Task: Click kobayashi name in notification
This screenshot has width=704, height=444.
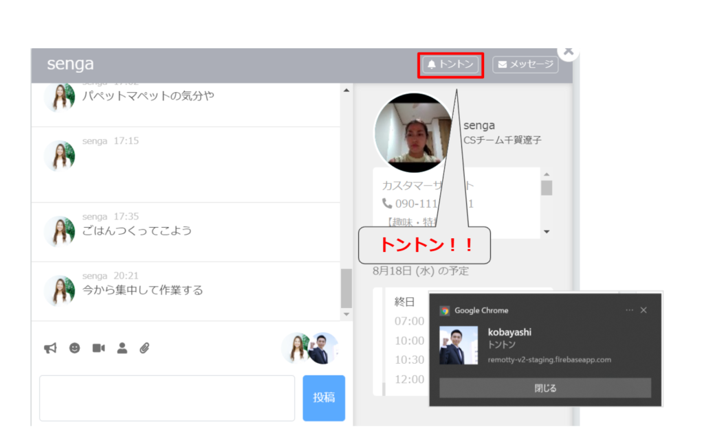Action: pos(509,332)
